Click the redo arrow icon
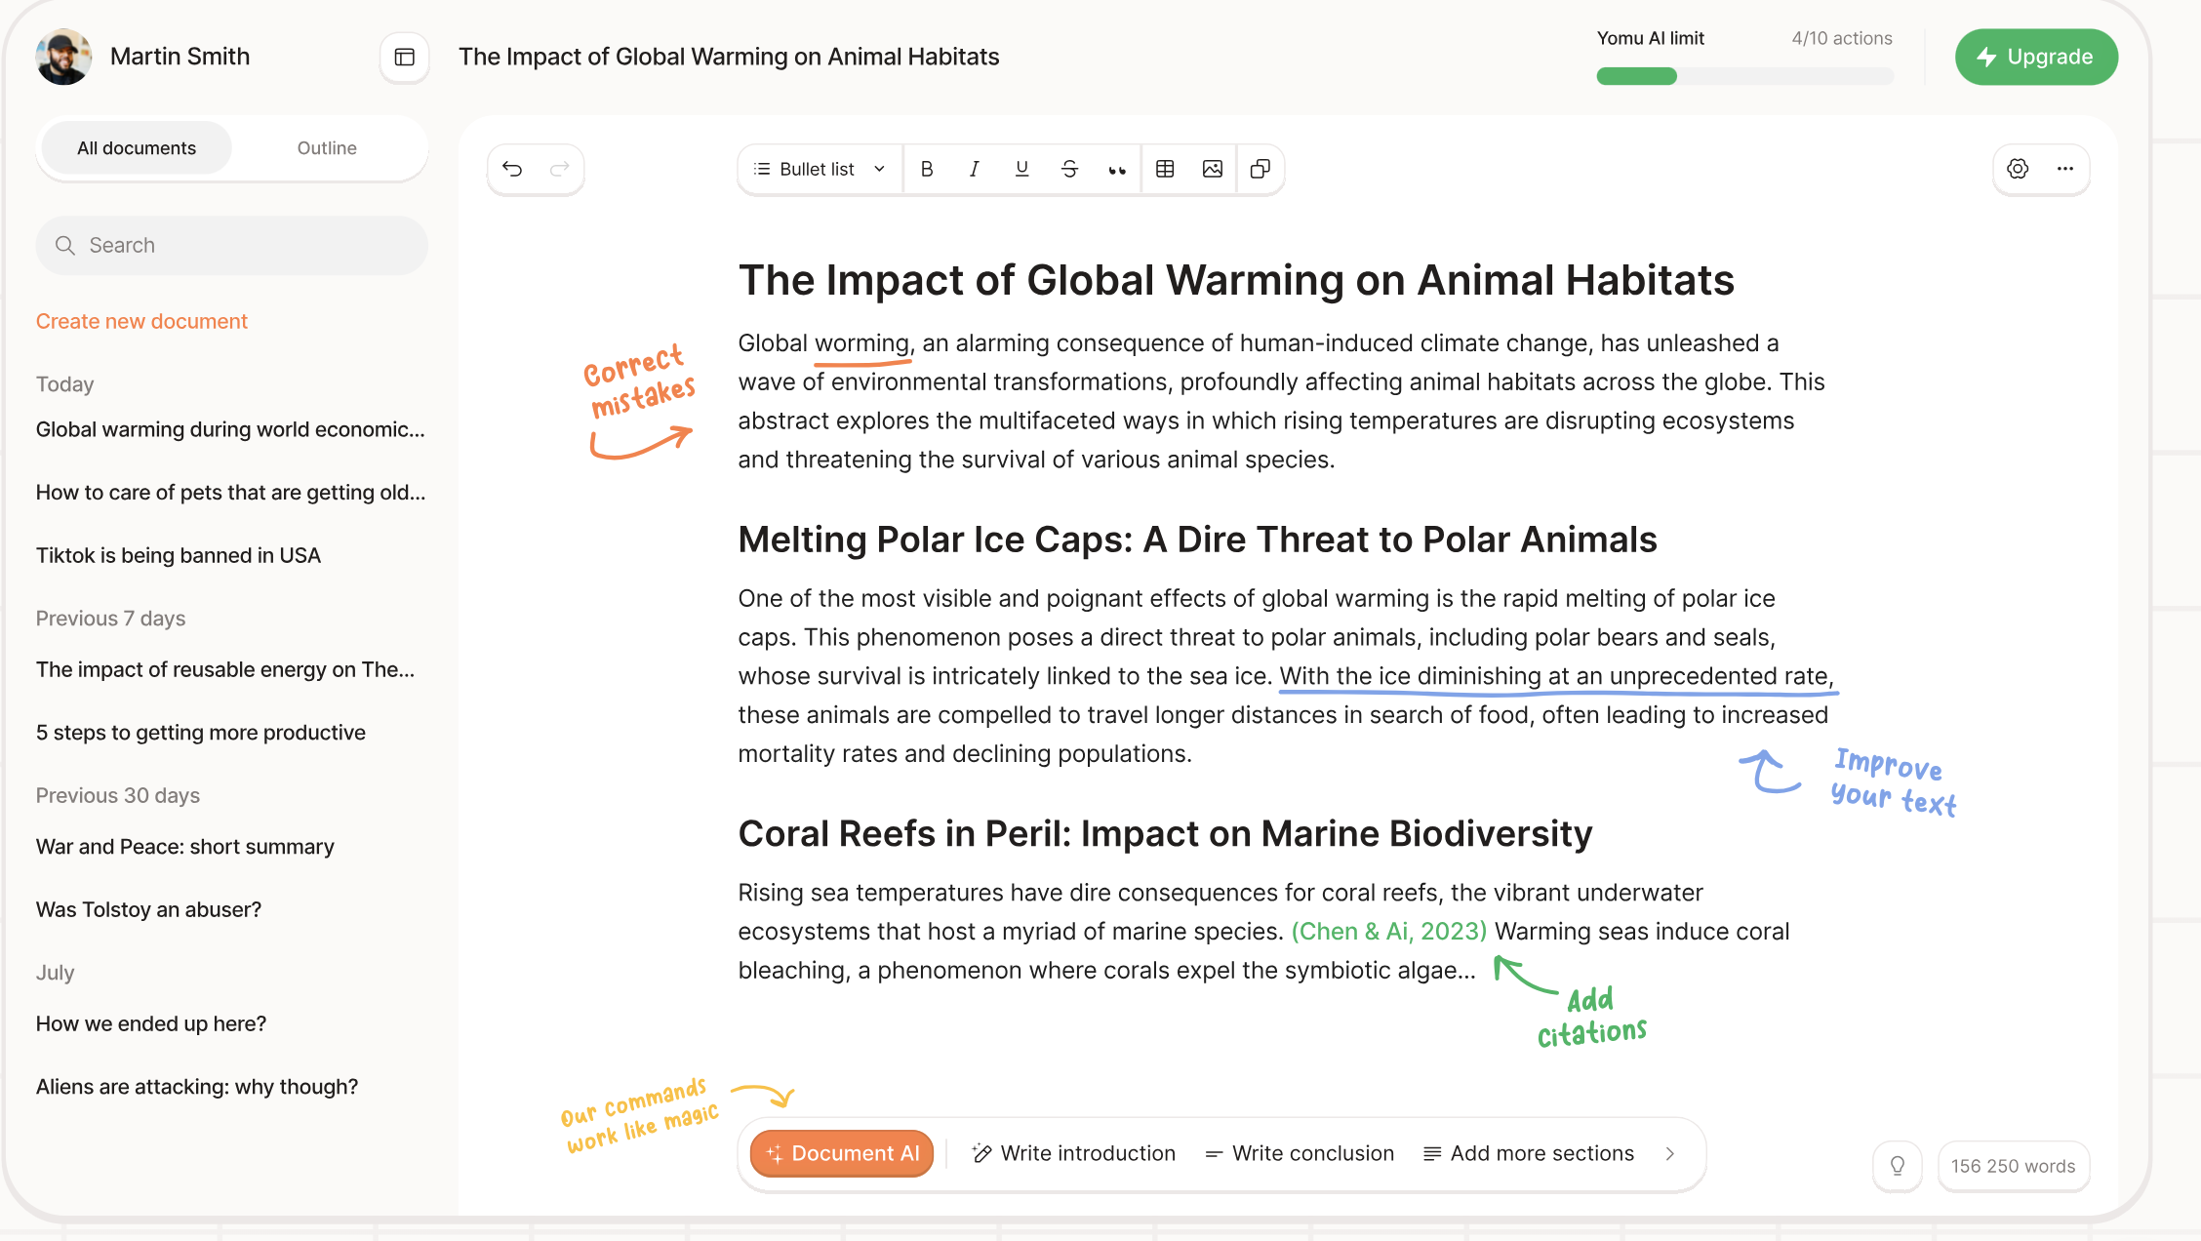Image resolution: width=2201 pixels, height=1241 pixels. (x=559, y=169)
